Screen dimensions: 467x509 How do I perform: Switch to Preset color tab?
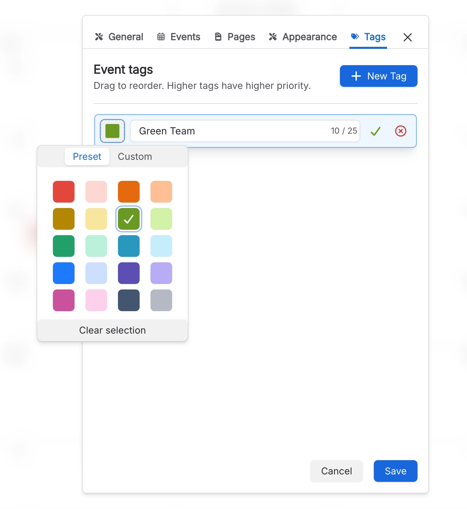(87, 156)
